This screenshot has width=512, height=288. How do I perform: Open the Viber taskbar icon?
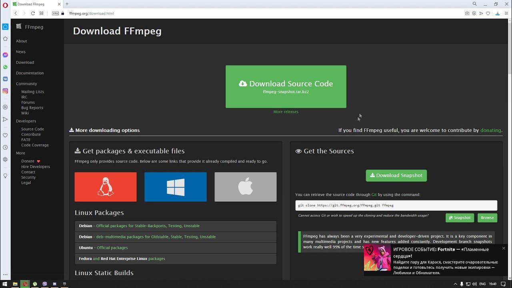coord(45,284)
